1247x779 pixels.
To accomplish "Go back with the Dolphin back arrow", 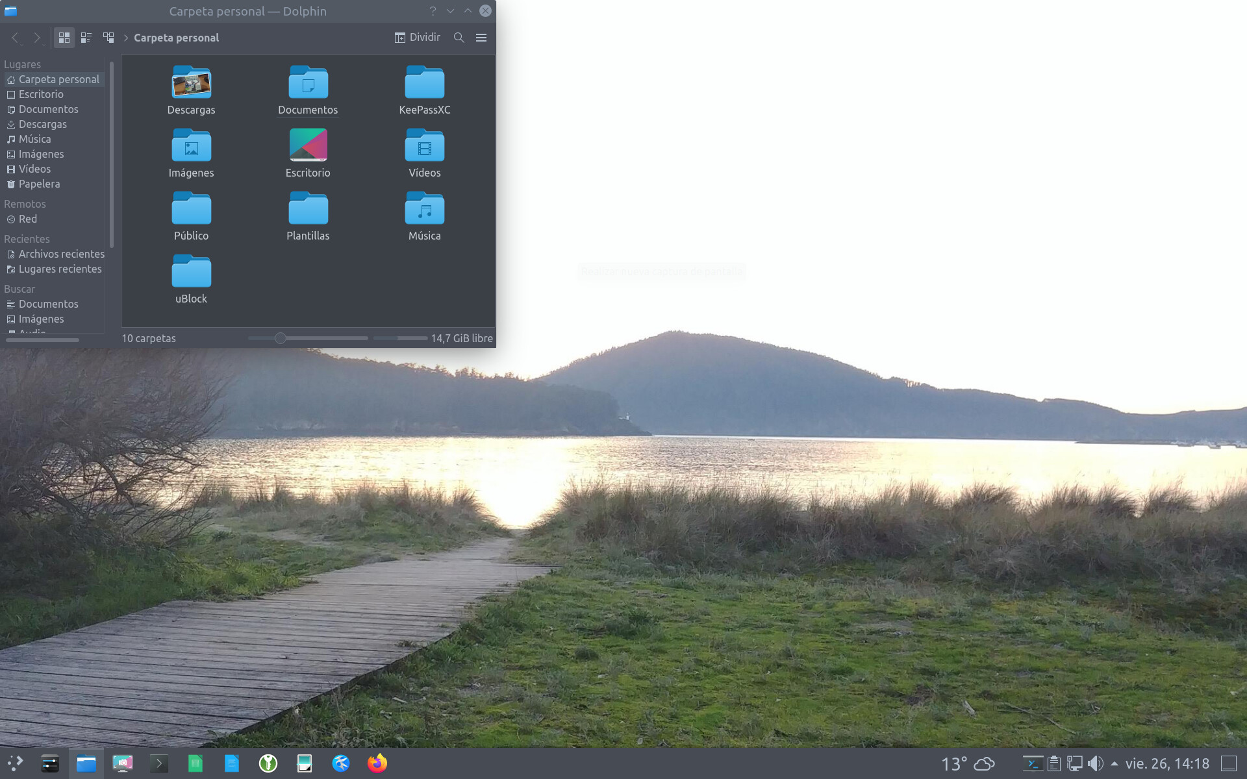I will (16, 38).
